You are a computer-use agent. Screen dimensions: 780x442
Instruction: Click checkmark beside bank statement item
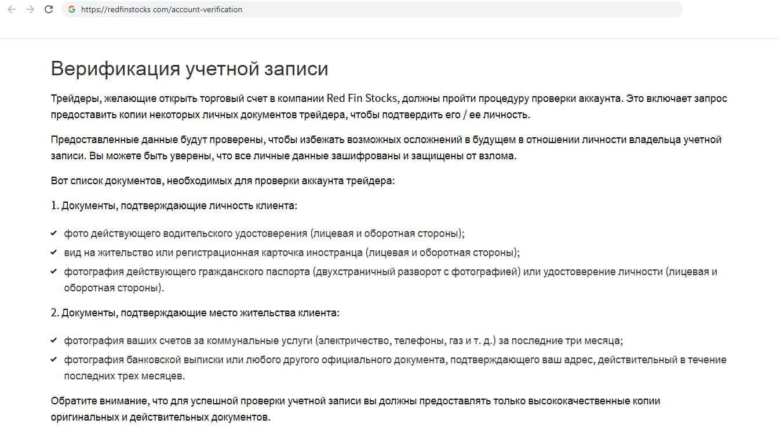tap(54, 360)
